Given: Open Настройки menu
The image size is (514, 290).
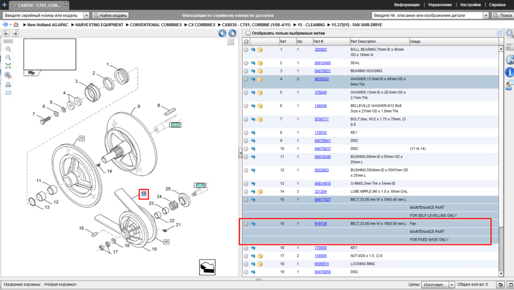Looking at the screenshot, I should [470, 5].
